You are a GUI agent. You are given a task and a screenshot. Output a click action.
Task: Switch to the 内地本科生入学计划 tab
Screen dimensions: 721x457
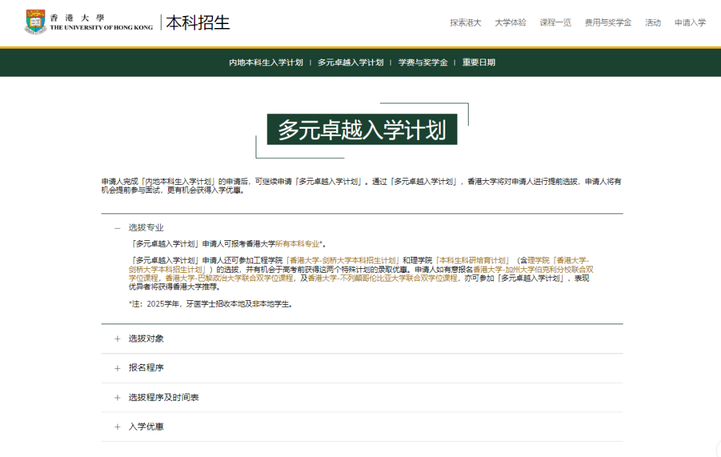click(266, 63)
